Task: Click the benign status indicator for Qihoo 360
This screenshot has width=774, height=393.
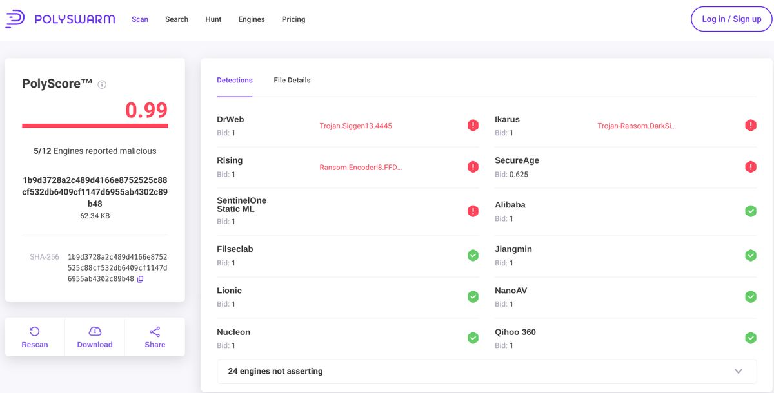Action: [750, 337]
